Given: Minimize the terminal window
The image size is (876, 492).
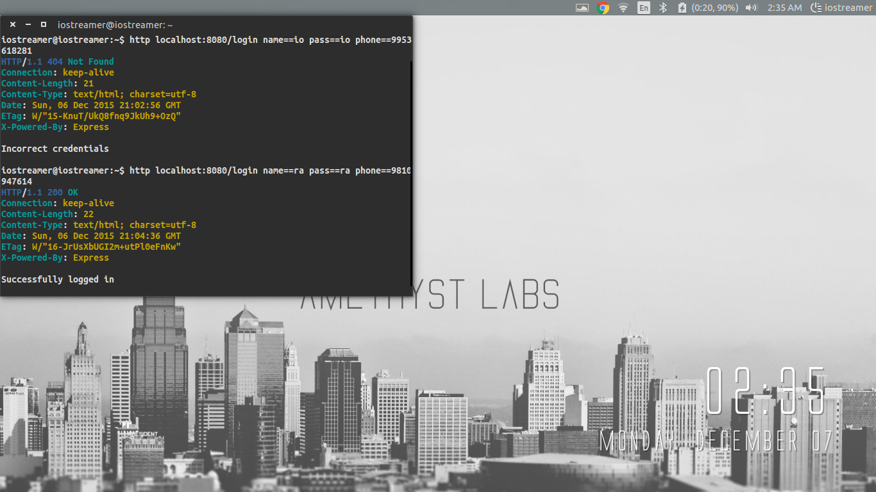Looking at the screenshot, I should (28, 24).
